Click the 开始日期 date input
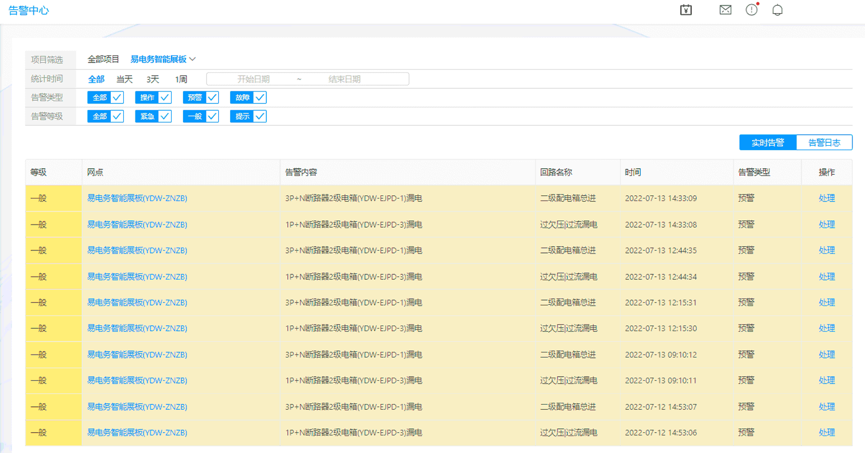Screen dimensions: 865x453 click(x=253, y=79)
